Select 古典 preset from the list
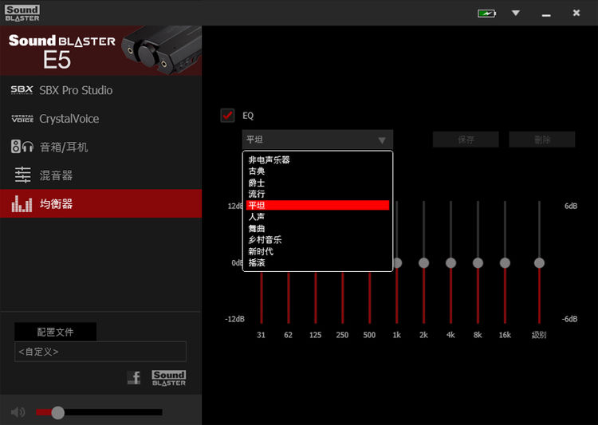598x425 pixels. [x=257, y=171]
